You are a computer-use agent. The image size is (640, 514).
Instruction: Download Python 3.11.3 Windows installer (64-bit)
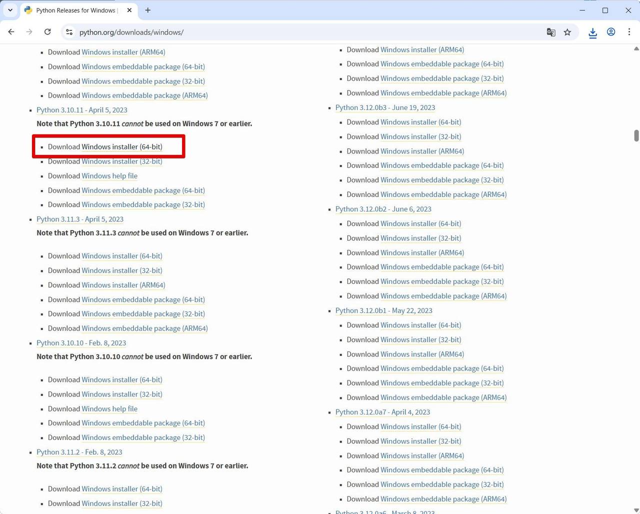122,255
